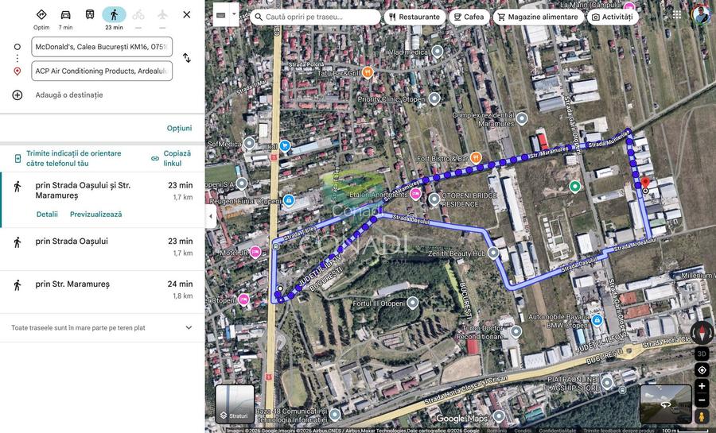The image size is (716, 433).
Task: Show my current location
Action: point(702,369)
